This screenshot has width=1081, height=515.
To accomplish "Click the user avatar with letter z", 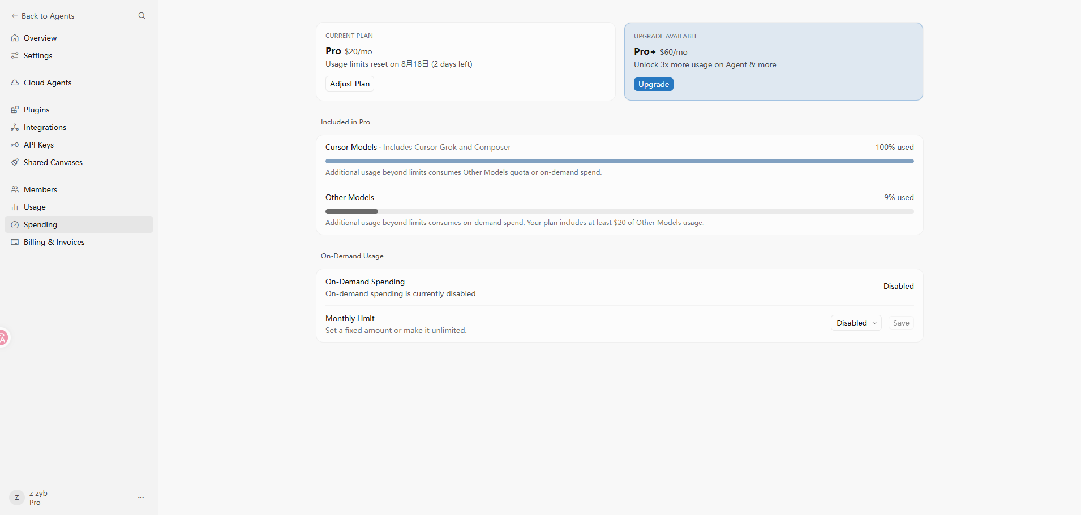I will point(17,497).
